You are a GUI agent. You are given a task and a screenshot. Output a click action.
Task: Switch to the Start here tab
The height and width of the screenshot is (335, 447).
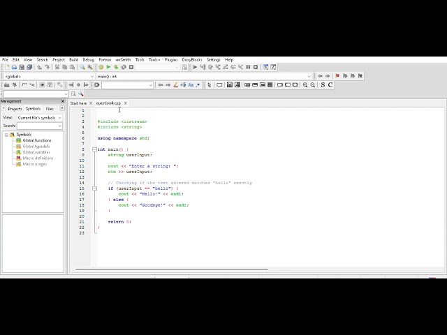(x=78, y=103)
